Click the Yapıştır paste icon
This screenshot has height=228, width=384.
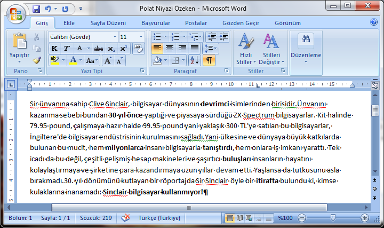tap(19, 41)
